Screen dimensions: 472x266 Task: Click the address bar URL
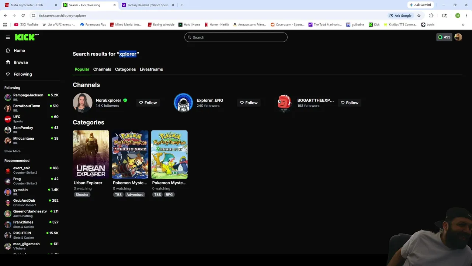point(62,16)
